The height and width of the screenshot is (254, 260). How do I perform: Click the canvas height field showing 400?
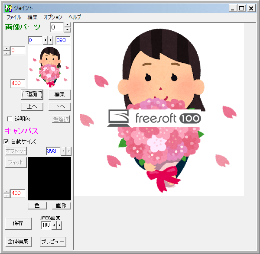coord(18,193)
